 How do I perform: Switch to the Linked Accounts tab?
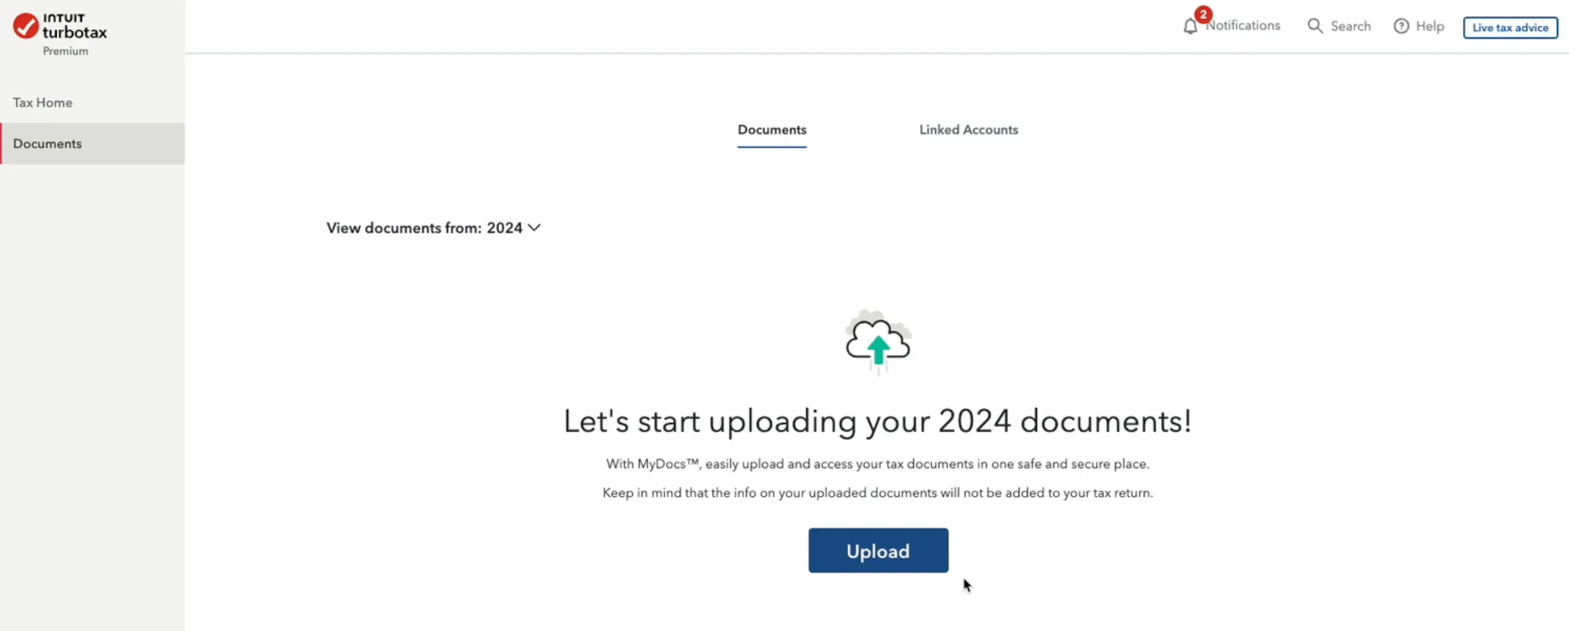coord(968,130)
